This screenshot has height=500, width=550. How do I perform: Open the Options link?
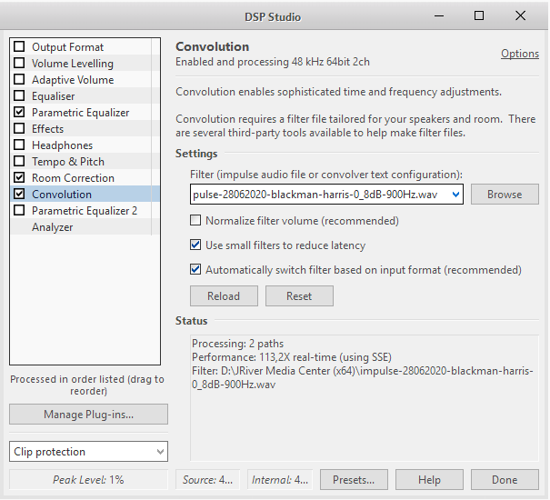pyautogui.click(x=520, y=54)
